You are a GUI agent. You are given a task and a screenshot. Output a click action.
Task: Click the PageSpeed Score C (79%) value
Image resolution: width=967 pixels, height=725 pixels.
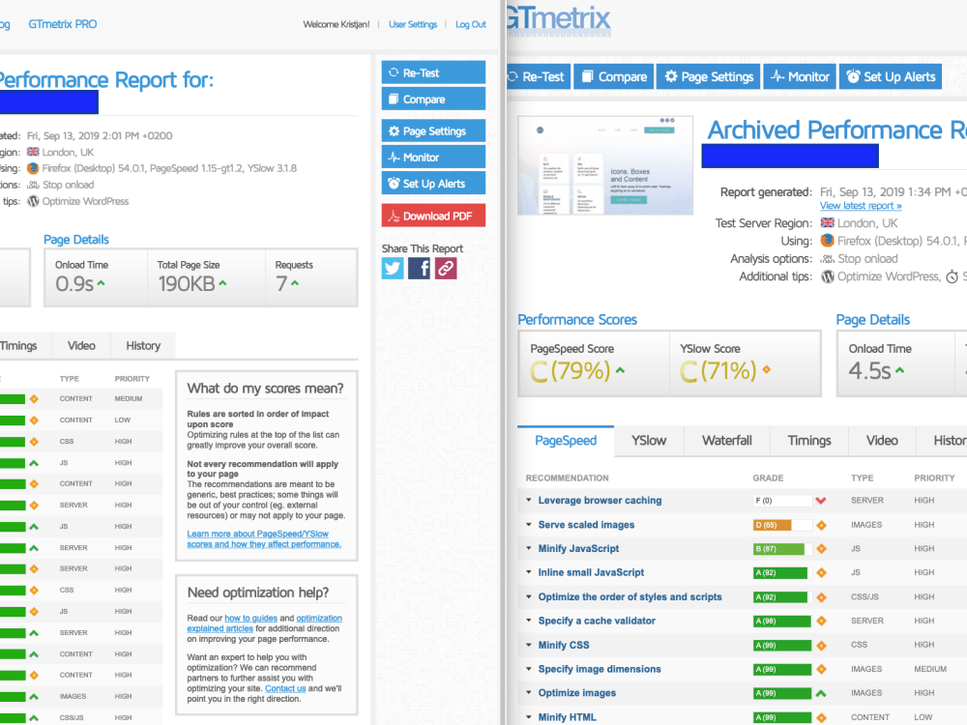(x=571, y=371)
